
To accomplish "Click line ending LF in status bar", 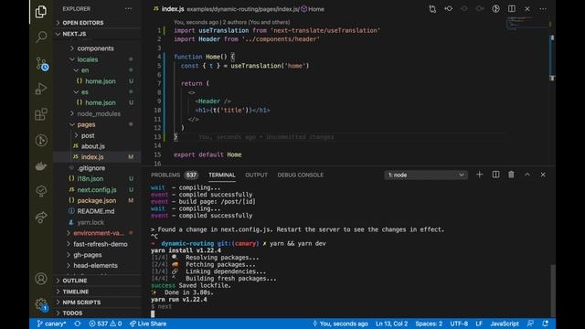I will pyautogui.click(x=479, y=324).
